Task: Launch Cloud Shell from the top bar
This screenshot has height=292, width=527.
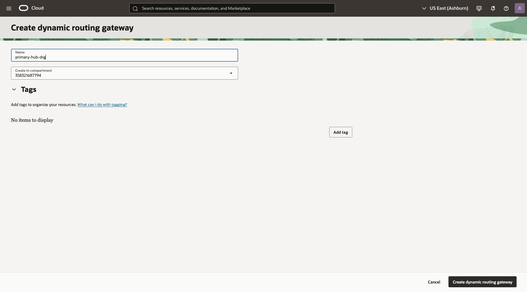Action: (x=479, y=8)
